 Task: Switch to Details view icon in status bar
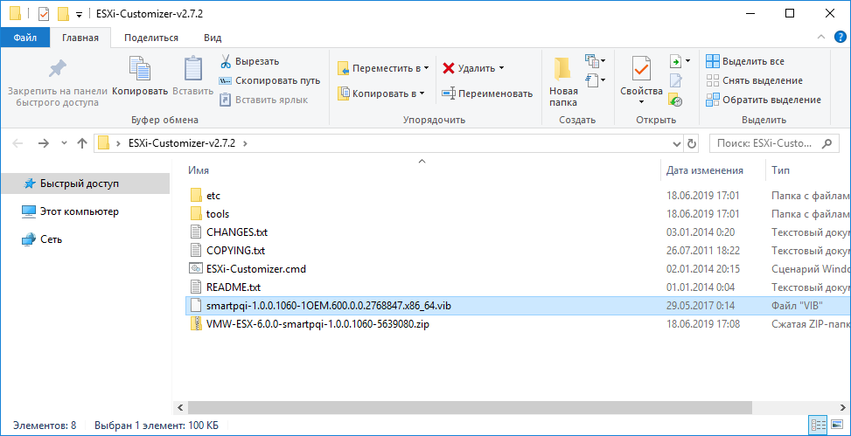[x=818, y=426]
